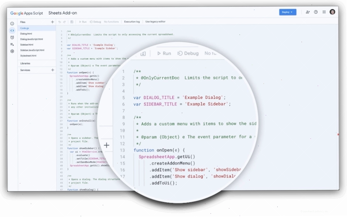Open the Google account avatar
The height and width of the screenshot is (217, 347).
point(332,12)
